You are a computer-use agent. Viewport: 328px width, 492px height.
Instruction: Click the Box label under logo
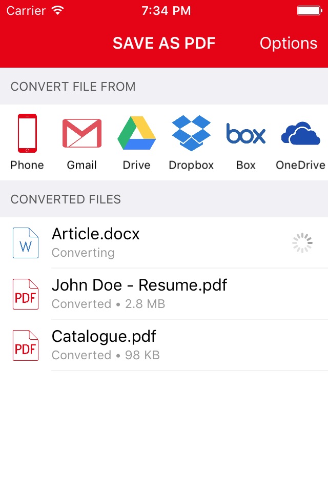[246, 165]
